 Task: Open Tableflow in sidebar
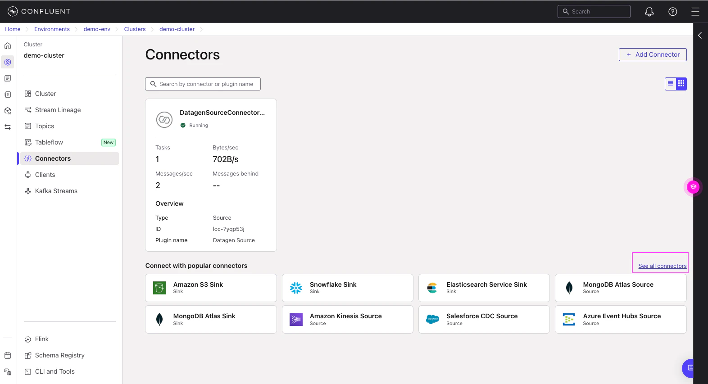[69, 142]
